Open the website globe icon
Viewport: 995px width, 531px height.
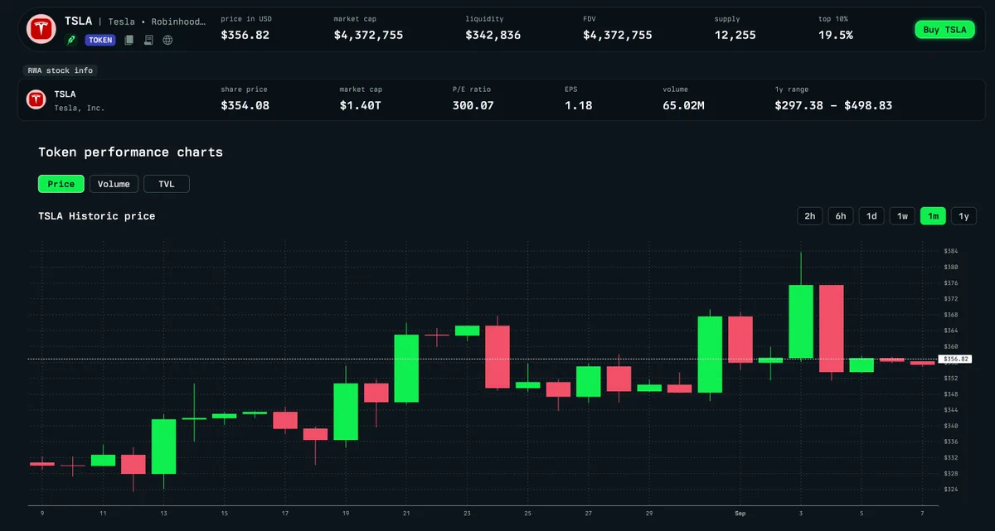coord(168,40)
